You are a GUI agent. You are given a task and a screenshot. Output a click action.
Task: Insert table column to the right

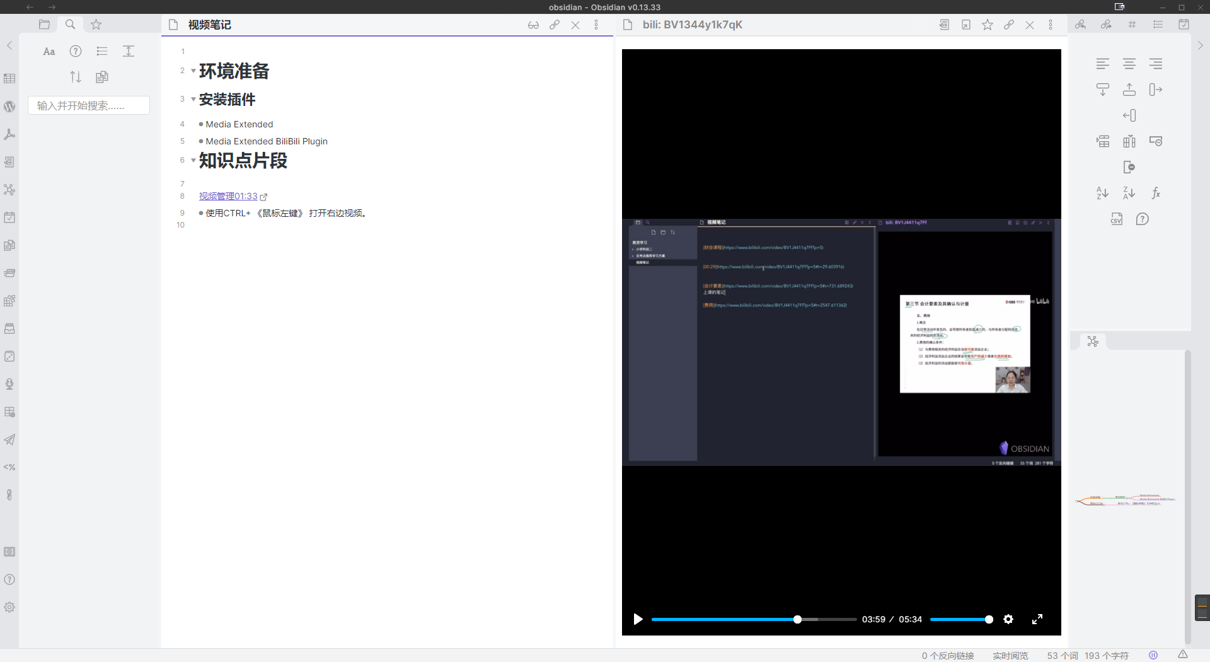coord(1156,90)
